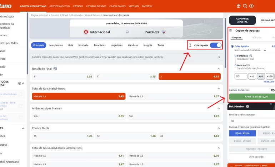Click the plus icon in competitions sidebar section
Viewport: 275px width, 167px height.
click(20, 83)
